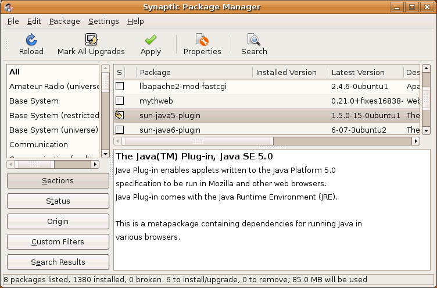Select the mythweb package row
The height and width of the screenshot is (288, 437).
(x=267, y=101)
